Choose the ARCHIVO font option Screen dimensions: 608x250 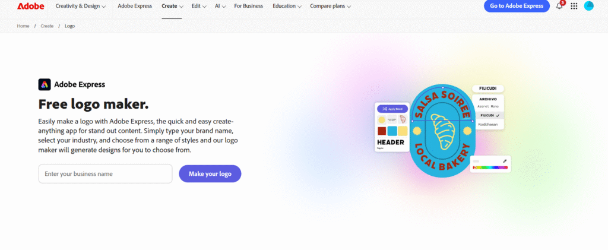tap(487, 99)
